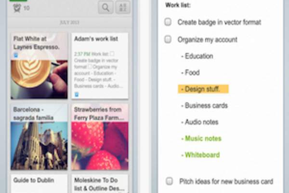
Task: Tick Pitch ideas for new business card
Action: pos(169,181)
